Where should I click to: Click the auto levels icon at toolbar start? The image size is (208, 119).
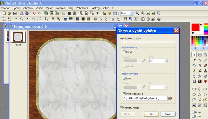coord(4,19)
